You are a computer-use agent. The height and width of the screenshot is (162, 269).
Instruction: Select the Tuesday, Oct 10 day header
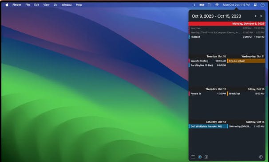coord(216,56)
